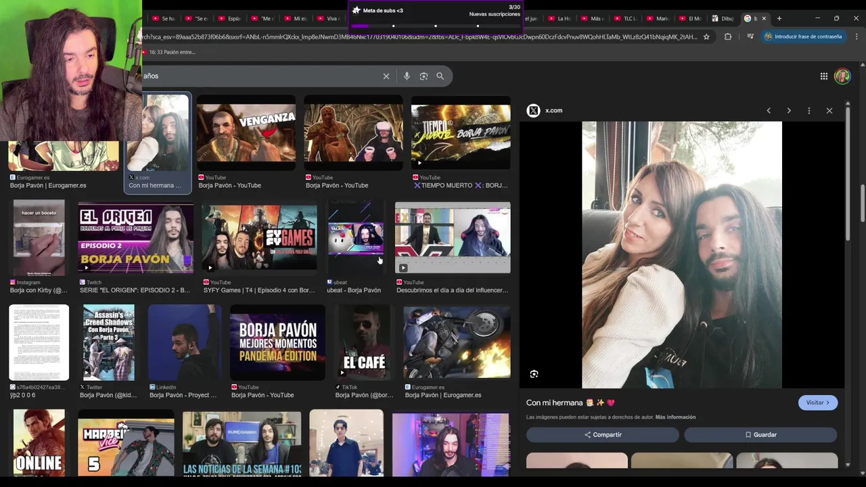
Task: Open 'Mejores Momentos Pandemia Edition' thumbnail
Action: pos(277,343)
